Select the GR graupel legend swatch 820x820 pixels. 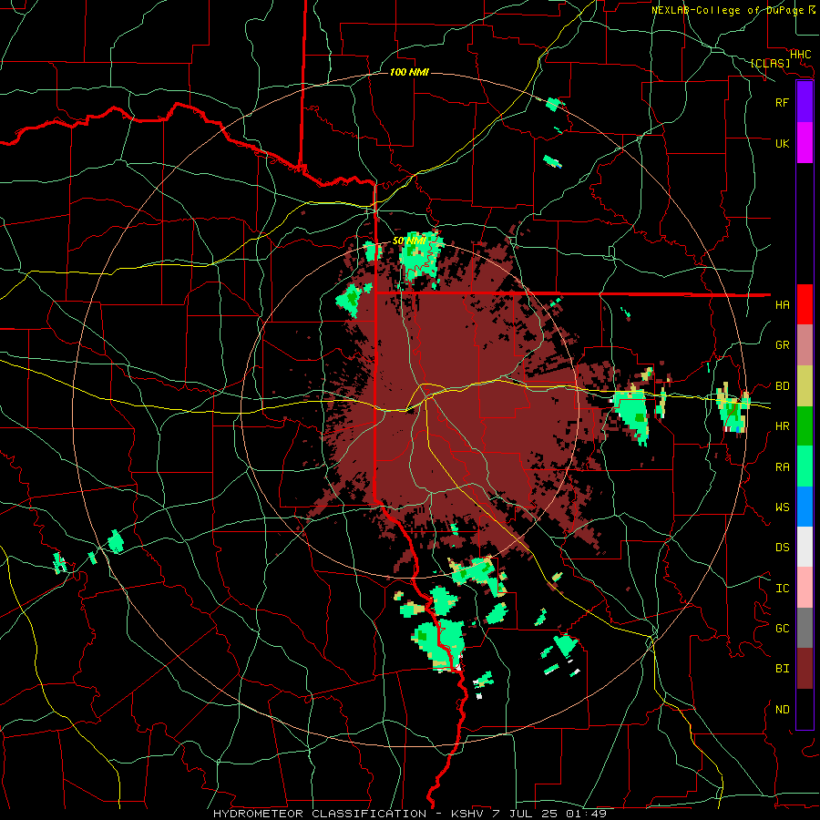pos(805,344)
